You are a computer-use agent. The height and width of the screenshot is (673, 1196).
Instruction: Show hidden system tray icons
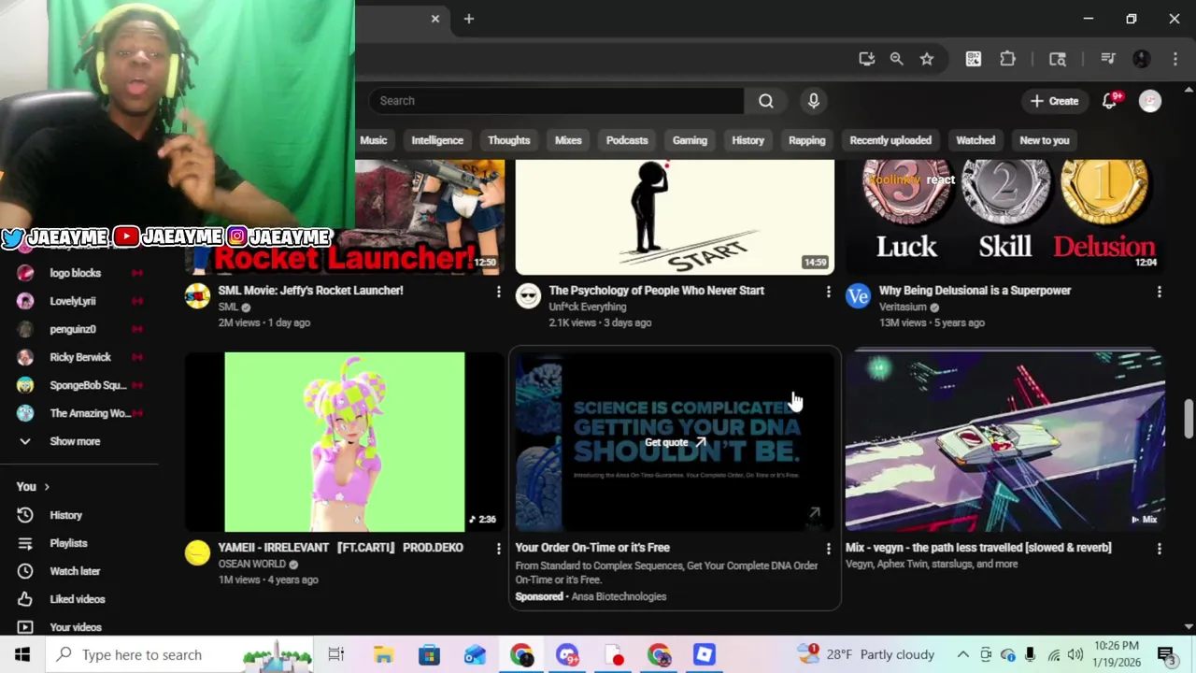tap(962, 654)
